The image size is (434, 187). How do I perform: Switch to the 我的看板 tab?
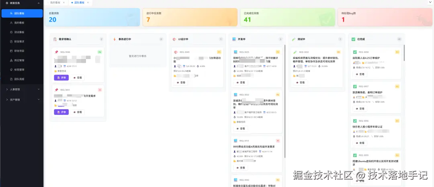point(55,2)
